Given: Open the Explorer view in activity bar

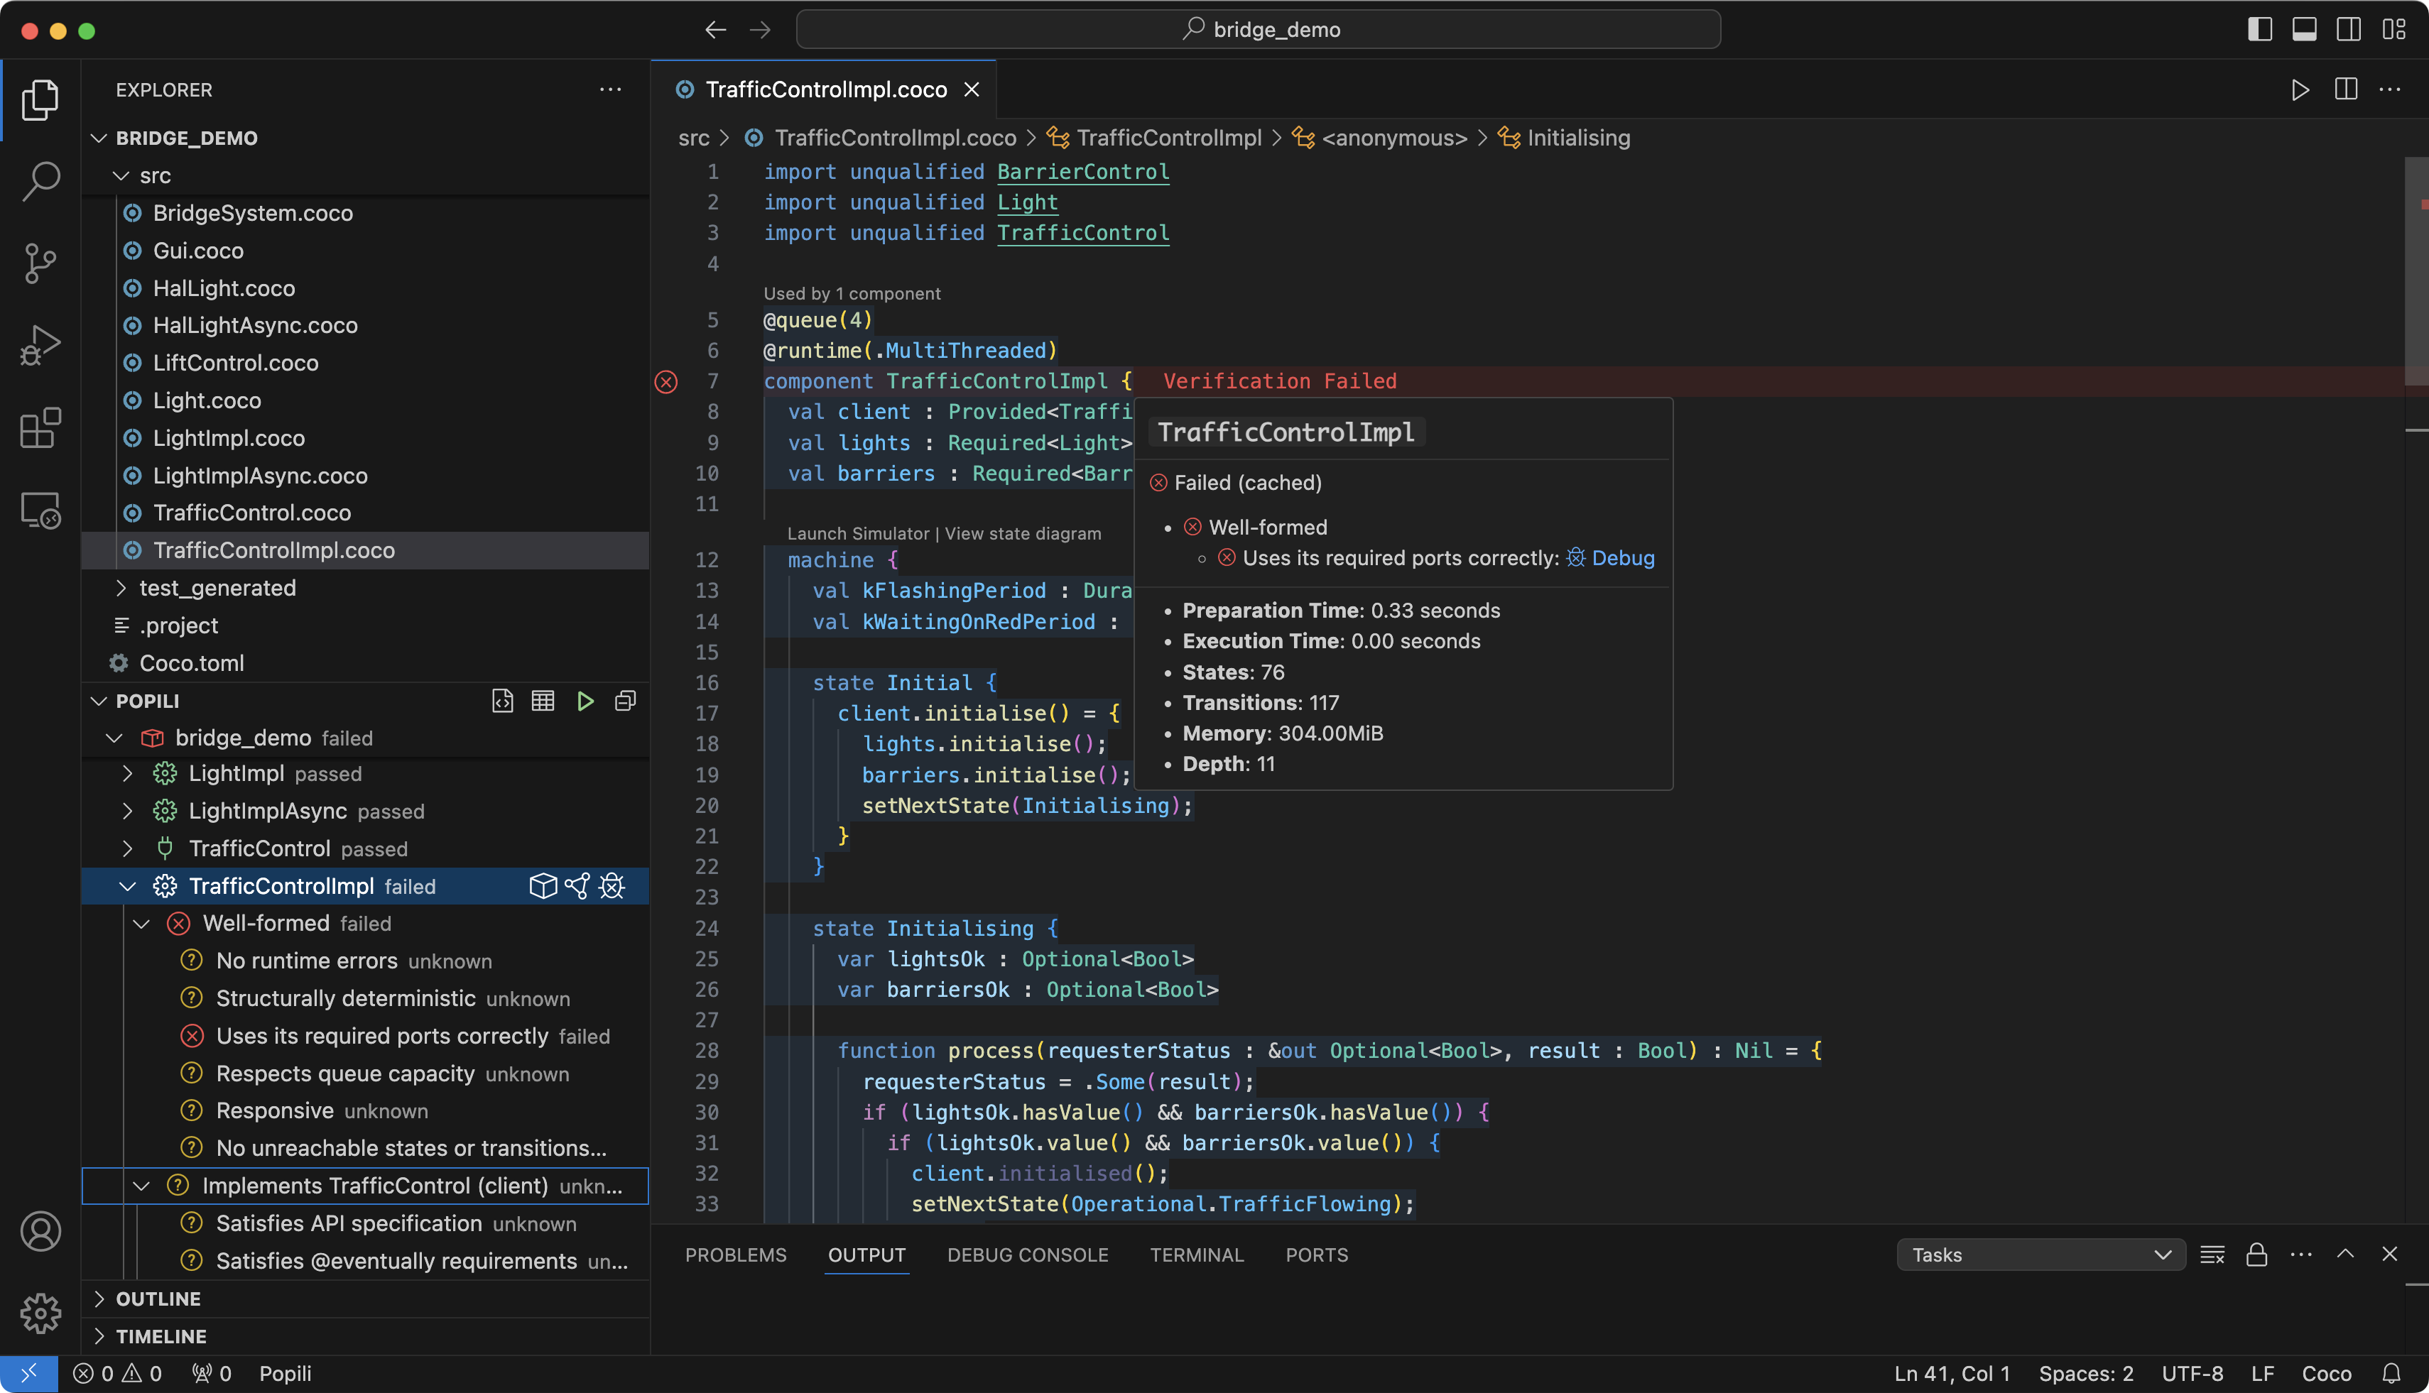Looking at the screenshot, I should [40, 99].
